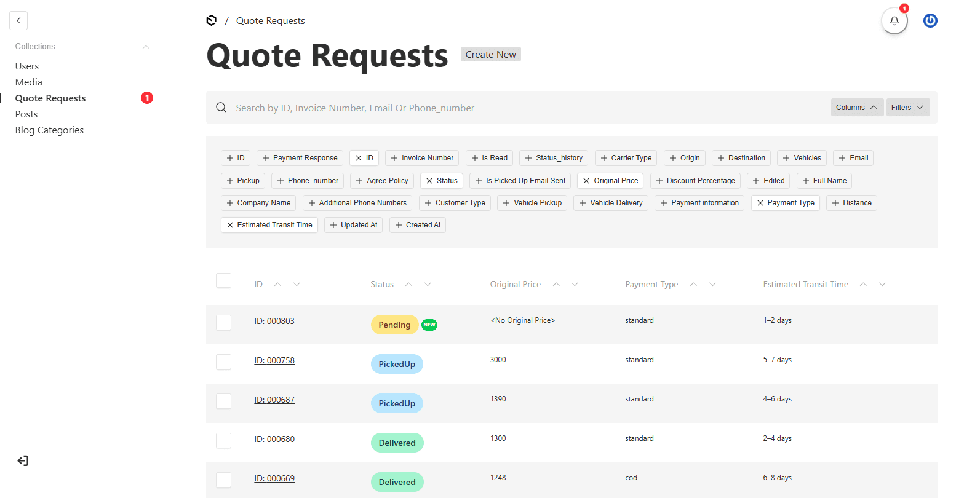972x498 pixels.
Task: Click the green NEW badge beside Pending
Action: 429,325
